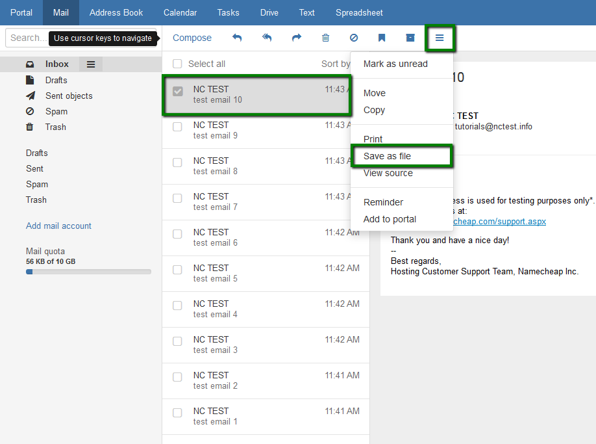Check the Select all checkbox
Image resolution: width=596 pixels, height=444 pixels.
177,64
